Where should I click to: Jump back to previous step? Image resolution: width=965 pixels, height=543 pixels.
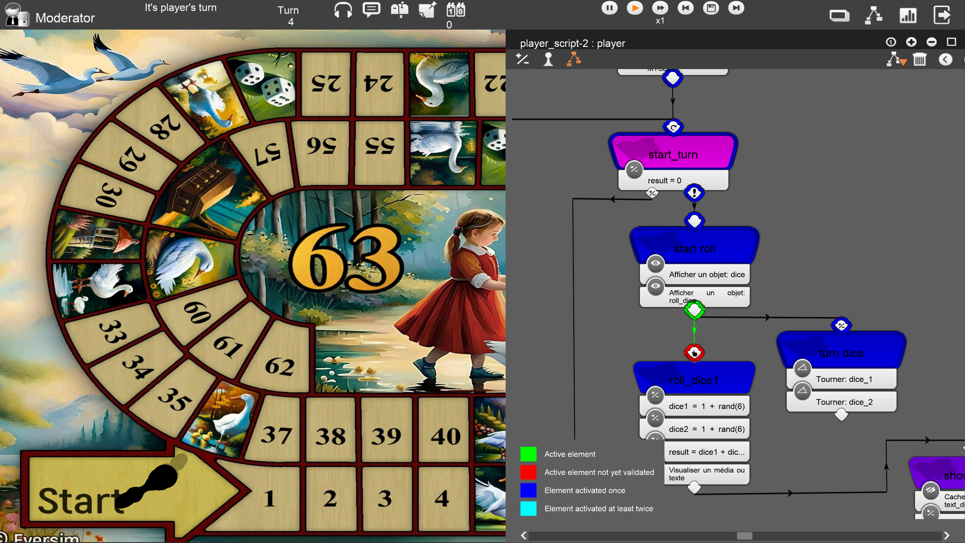tap(685, 8)
